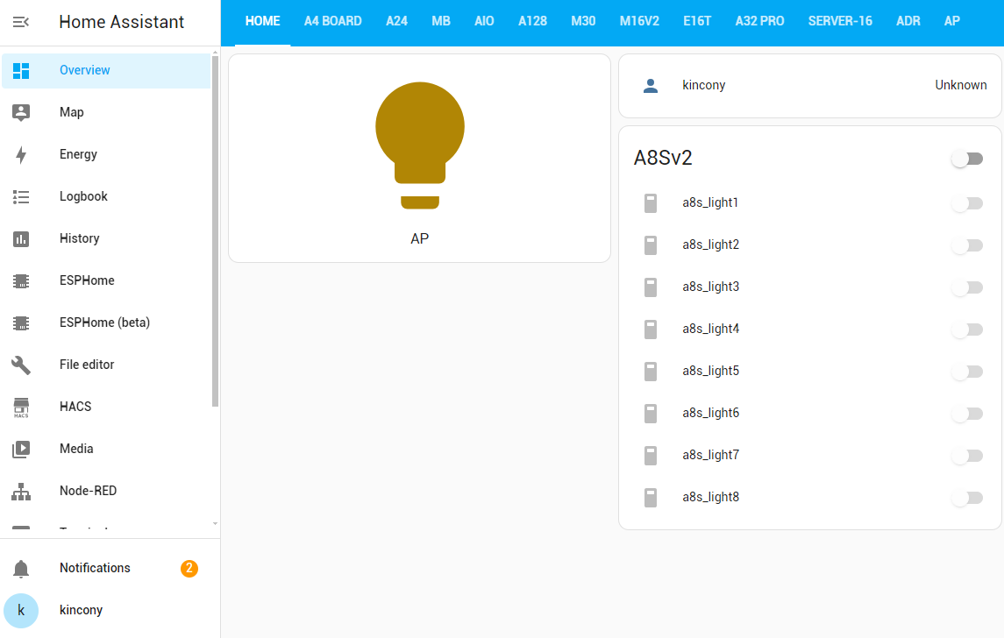This screenshot has width=1004, height=638.
Task: Open the SERVER-16 tab
Action: [x=840, y=21]
